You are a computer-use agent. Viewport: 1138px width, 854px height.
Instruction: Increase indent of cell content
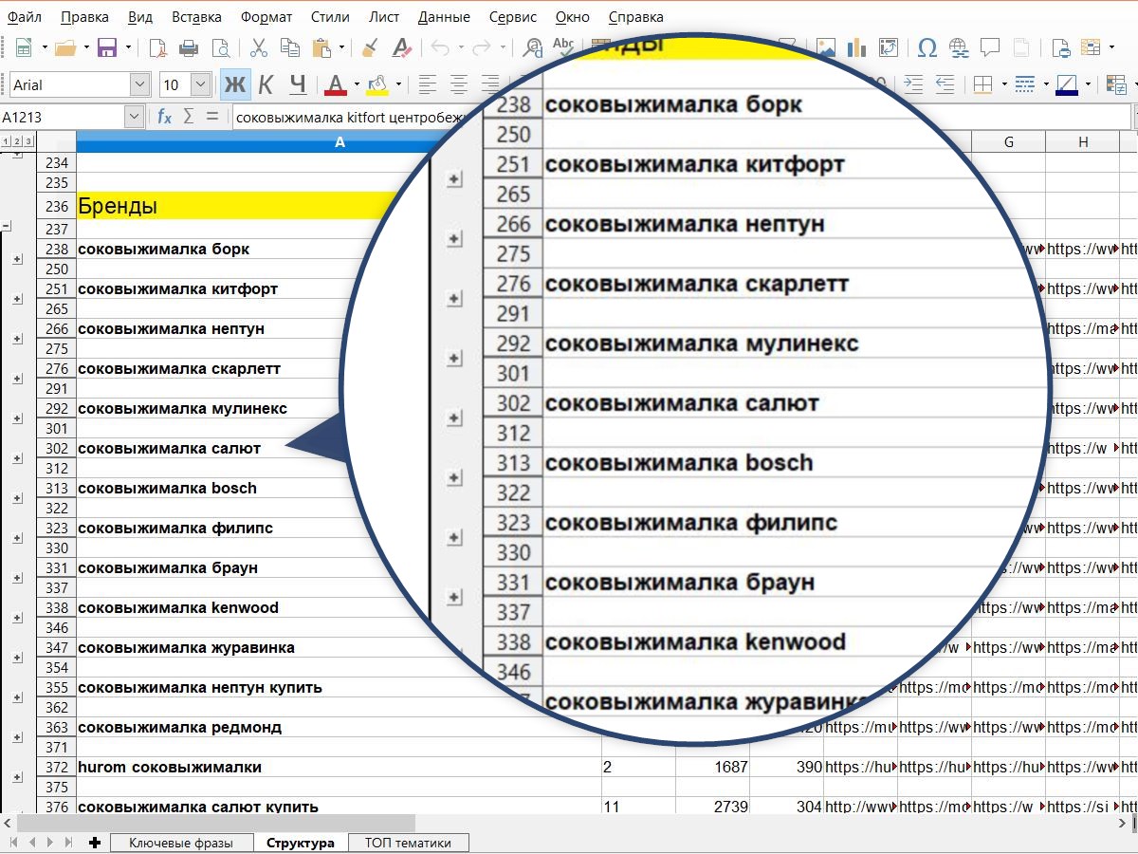(x=913, y=84)
